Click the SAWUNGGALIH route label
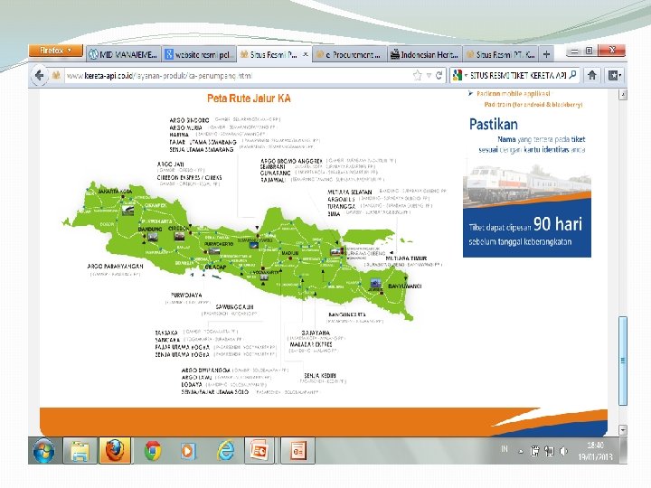Screen dimensions: 651x488 (x=234, y=307)
